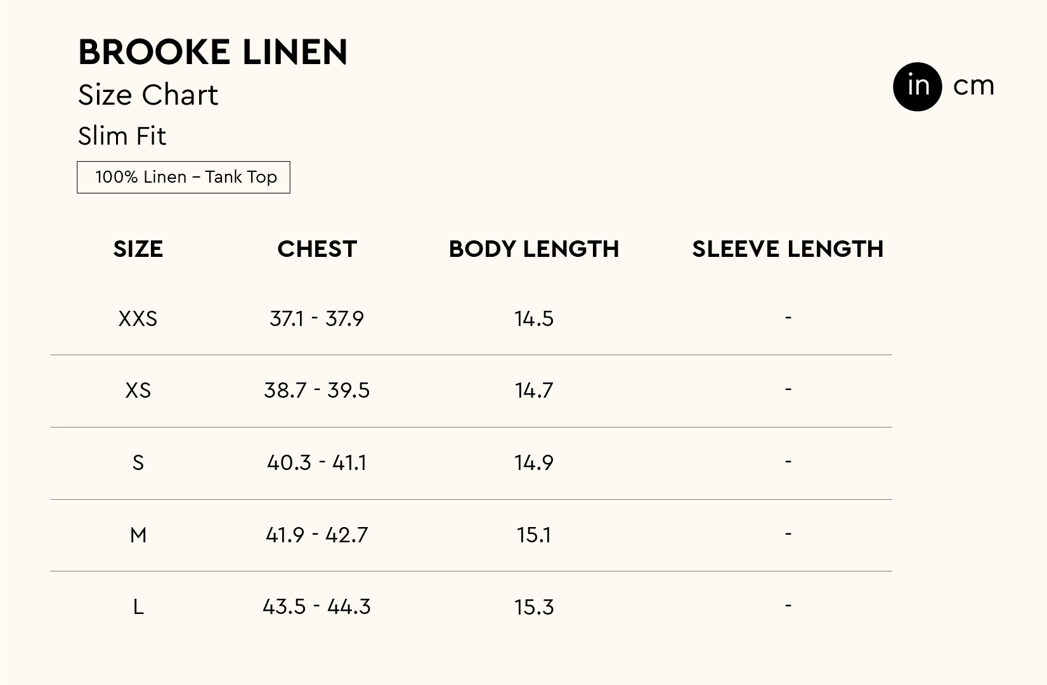The width and height of the screenshot is (1047, 685).
Task: Click the 100% Linen – Tank Top tag
Action: click(x=183, y=177)
